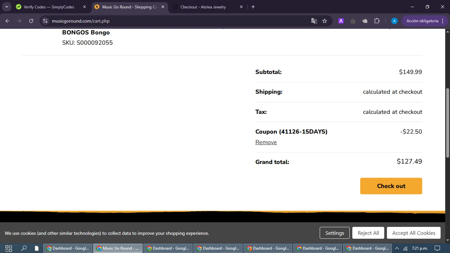The width and height of the screenshot is (450, 253).
Task: Open the cloud extension icon
Action: (x=365, y=21)
